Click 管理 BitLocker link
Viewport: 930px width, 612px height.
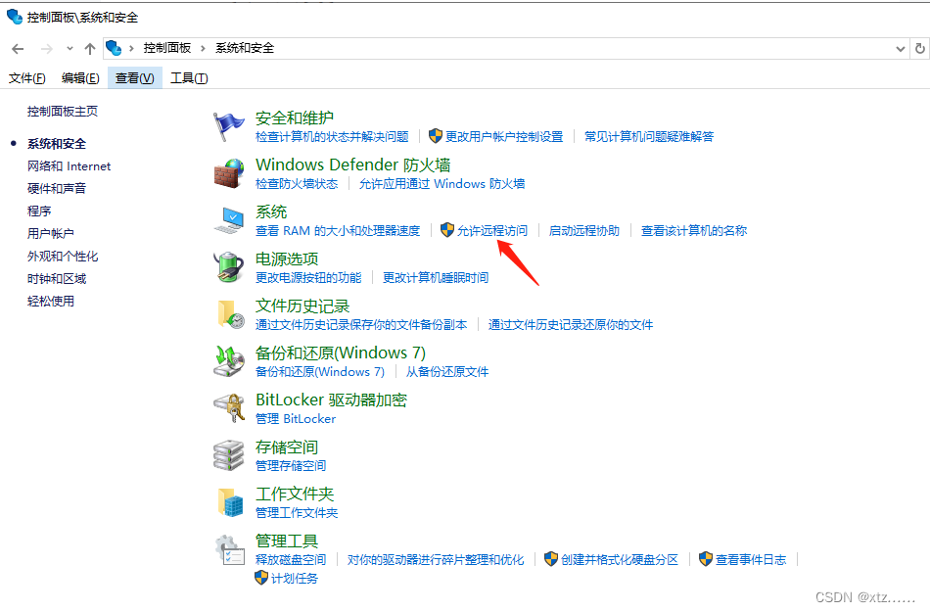point(296,418)
